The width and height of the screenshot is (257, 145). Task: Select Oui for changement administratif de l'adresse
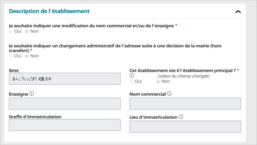coord(11,56)
